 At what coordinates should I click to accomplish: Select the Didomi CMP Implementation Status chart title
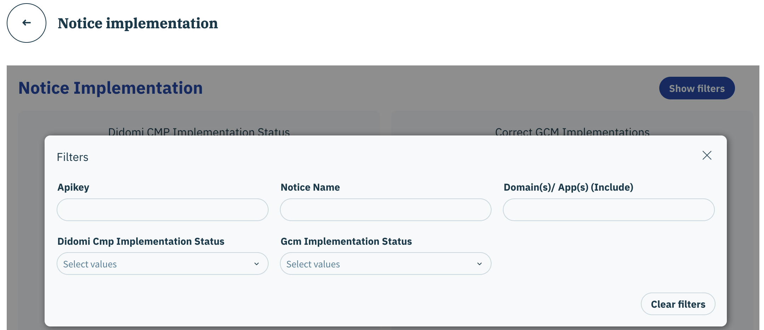click(x=199, y=132)
